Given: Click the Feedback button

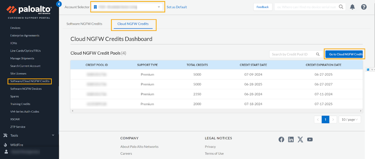Looking at the screenshot, I should 262,7.
